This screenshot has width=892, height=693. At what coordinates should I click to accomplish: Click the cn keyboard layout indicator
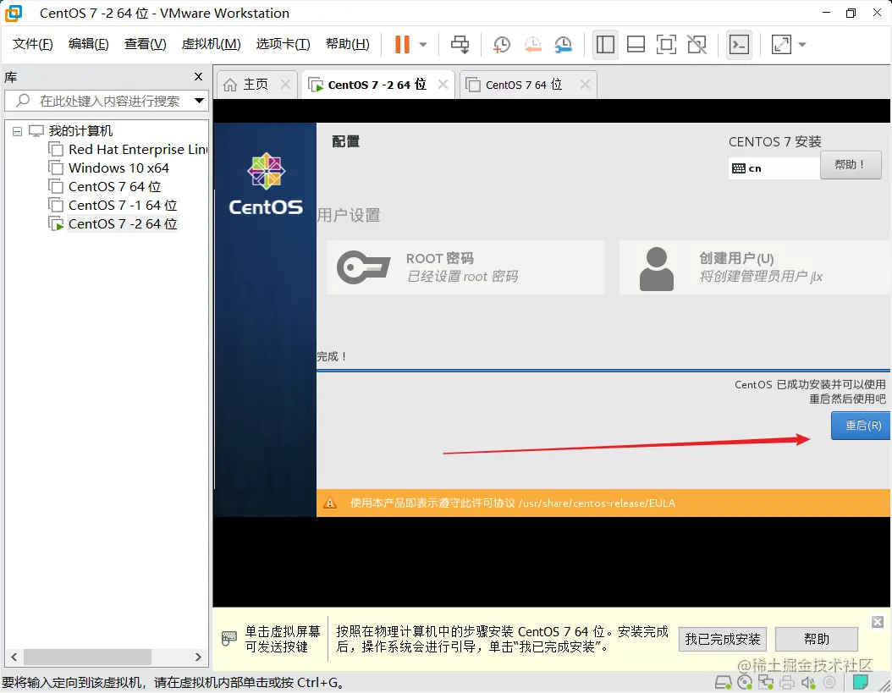(x=774, y=168)
